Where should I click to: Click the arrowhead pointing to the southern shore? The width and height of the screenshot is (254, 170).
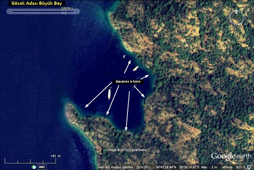click(x=126, y=129)
